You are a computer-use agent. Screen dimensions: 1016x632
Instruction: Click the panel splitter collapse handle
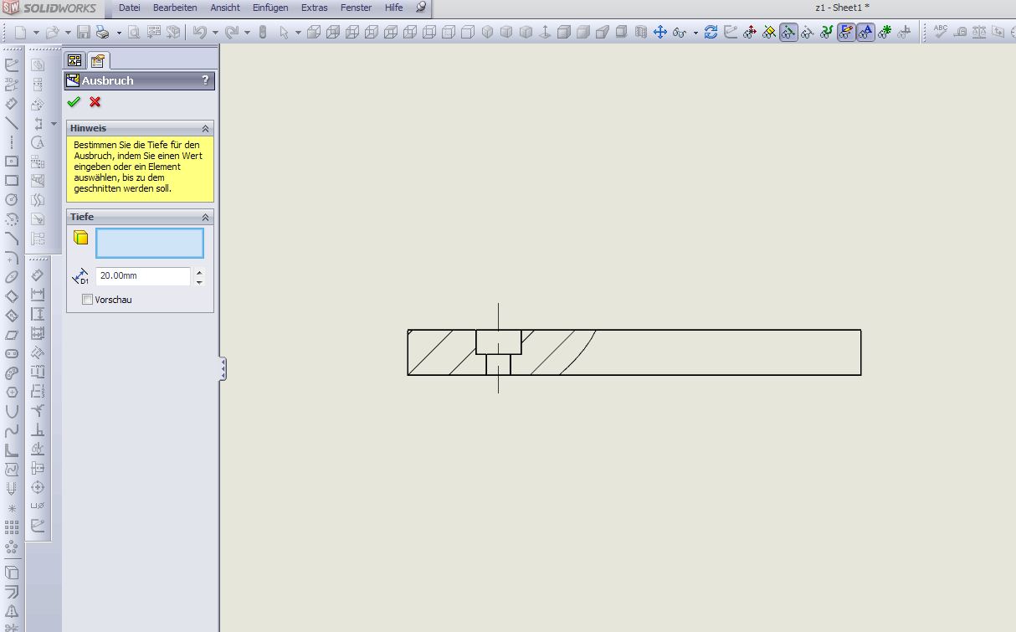(223, 369)
